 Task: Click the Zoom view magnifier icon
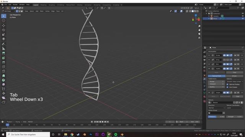pos(199,26)
